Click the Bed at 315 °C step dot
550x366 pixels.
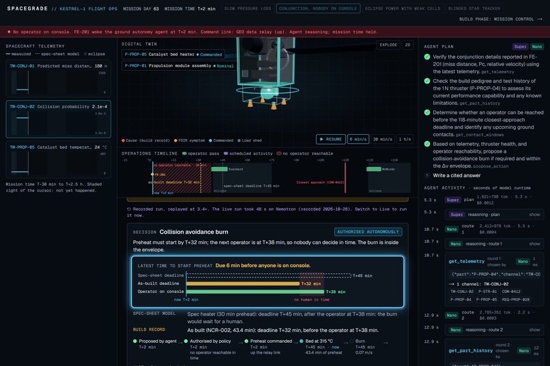pyautogui.click(x=302, y=341)
